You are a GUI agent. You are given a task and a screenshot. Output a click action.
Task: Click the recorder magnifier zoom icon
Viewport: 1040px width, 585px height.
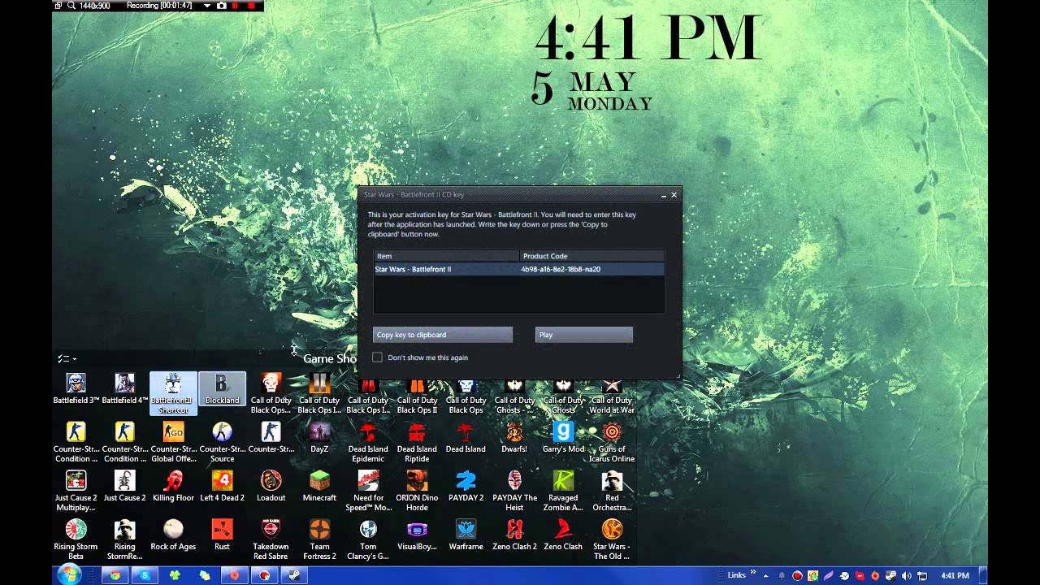click(71, 6)
